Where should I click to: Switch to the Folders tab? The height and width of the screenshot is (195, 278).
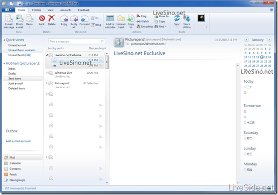tap(37, 10)
